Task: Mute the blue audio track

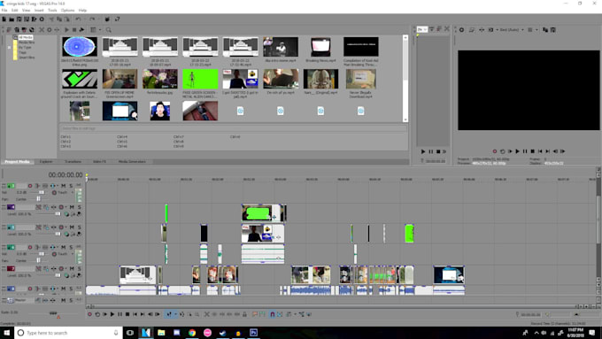Action: pos(64,289)
